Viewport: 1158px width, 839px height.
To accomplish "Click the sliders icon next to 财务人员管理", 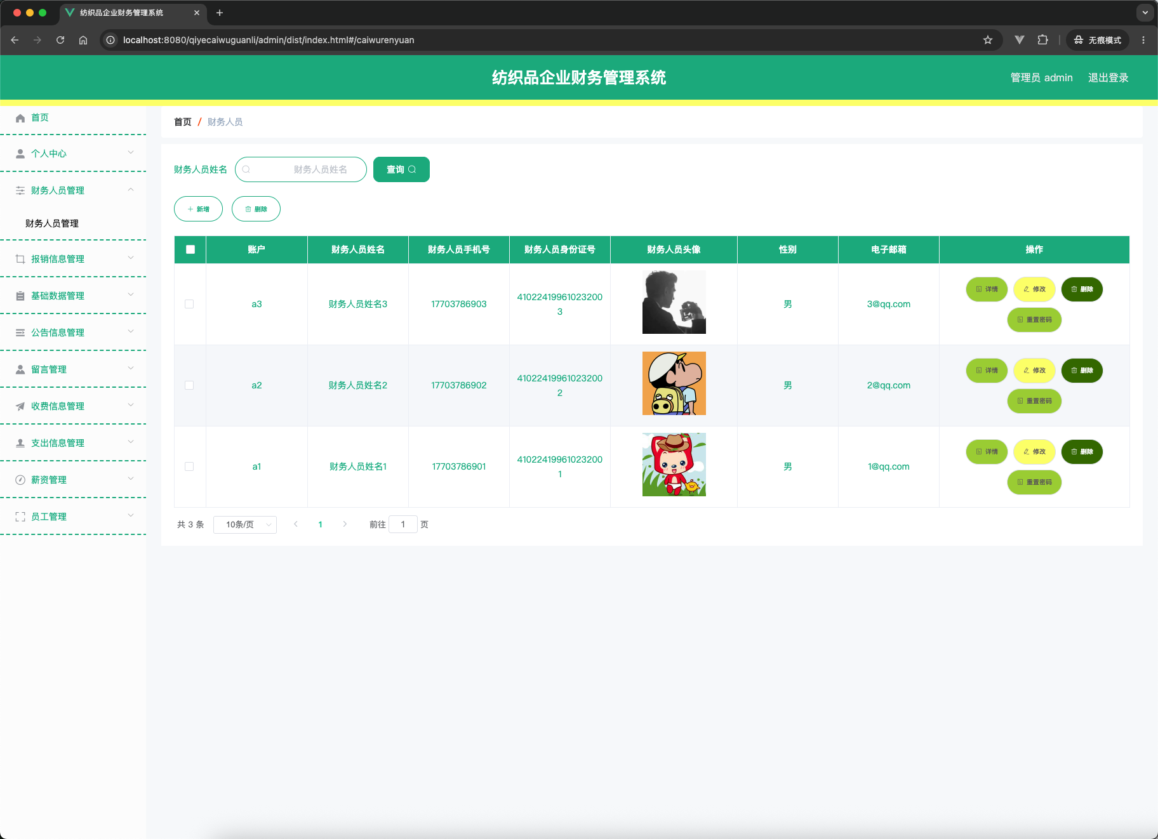I will coord(20,191).
